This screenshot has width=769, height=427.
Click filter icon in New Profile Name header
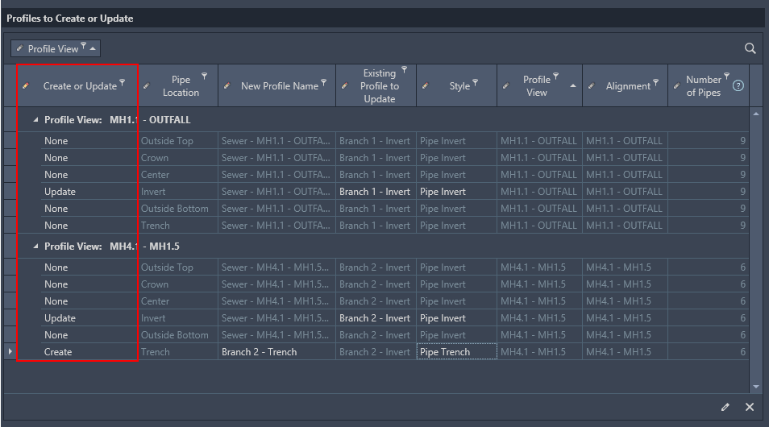coord(324,82)
